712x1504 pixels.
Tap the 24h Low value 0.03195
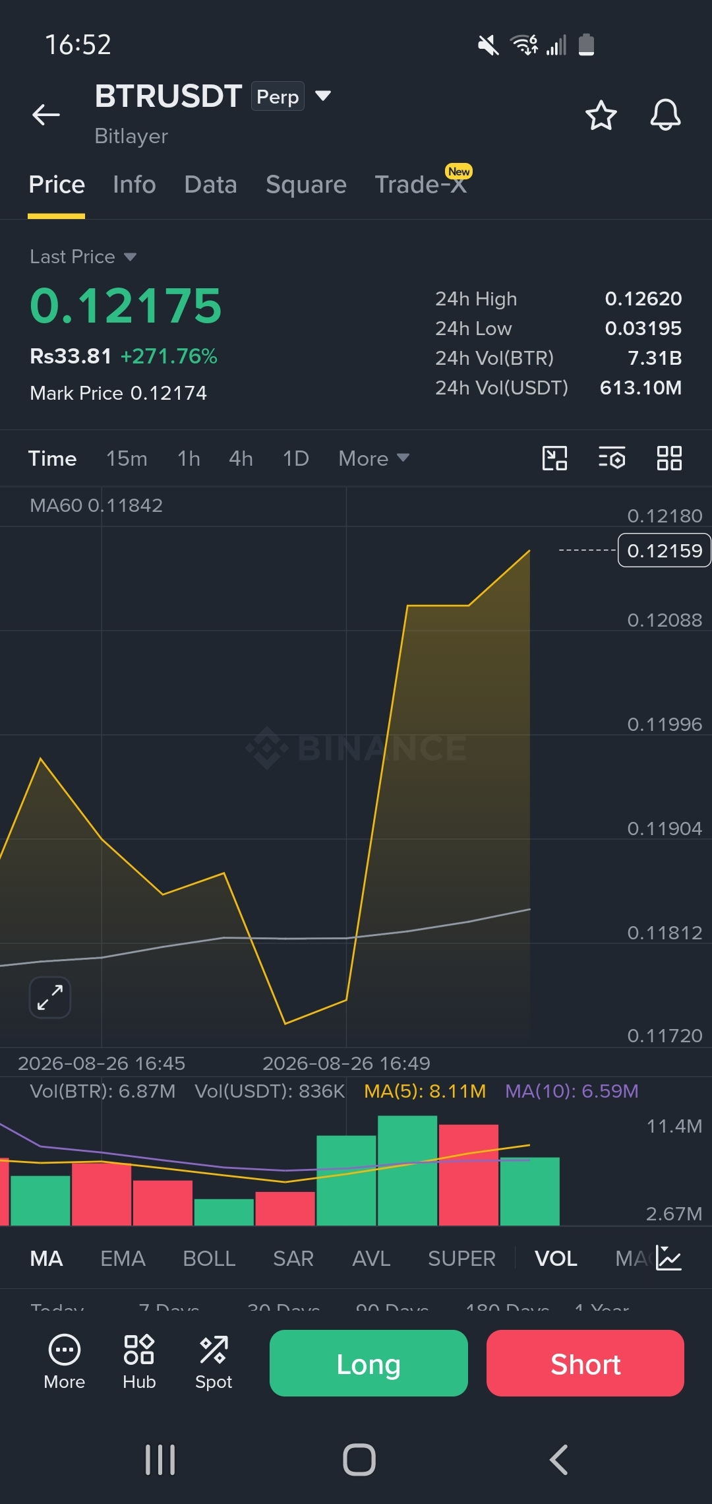[643, 329]
